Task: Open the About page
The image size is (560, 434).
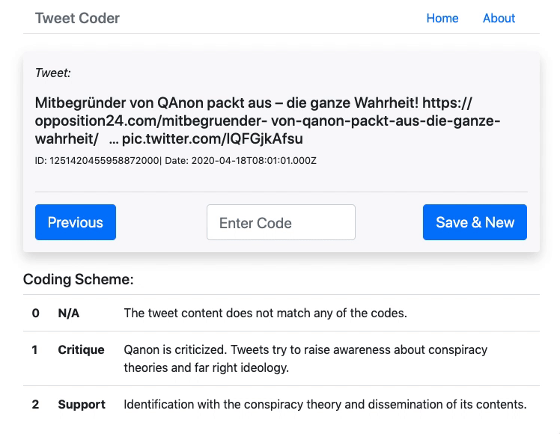Action: click(499, 18)
